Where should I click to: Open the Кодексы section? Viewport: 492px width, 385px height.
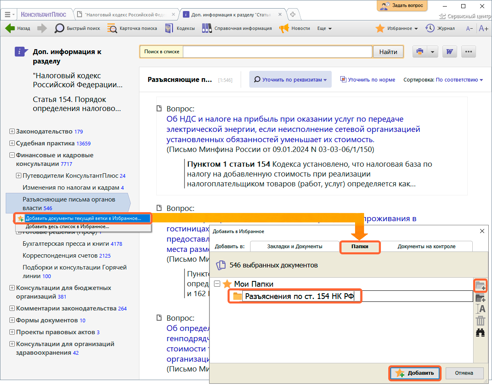pos(180,28)
